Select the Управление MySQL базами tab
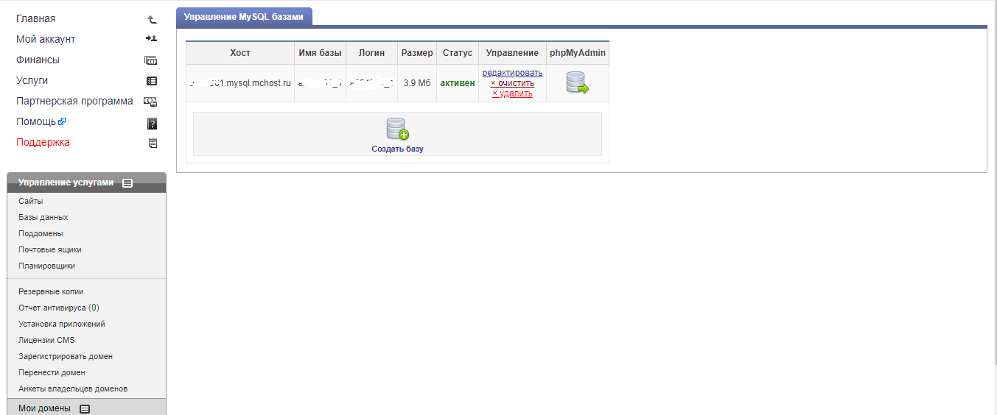 click(x=243, y=15)
